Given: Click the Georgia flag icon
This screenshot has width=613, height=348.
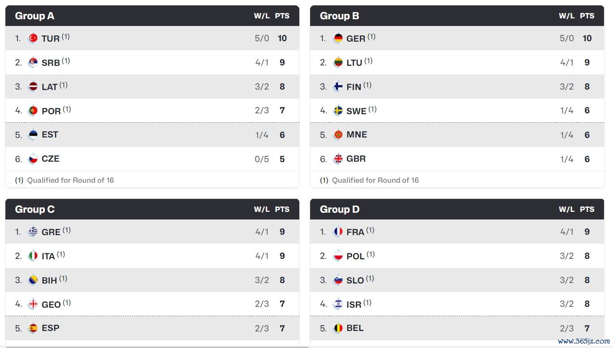Looking at the screenshot, I should (33, 304).
